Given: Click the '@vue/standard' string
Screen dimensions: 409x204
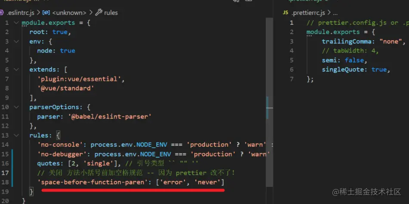Looking at the screenshot, I should [66, 88].
